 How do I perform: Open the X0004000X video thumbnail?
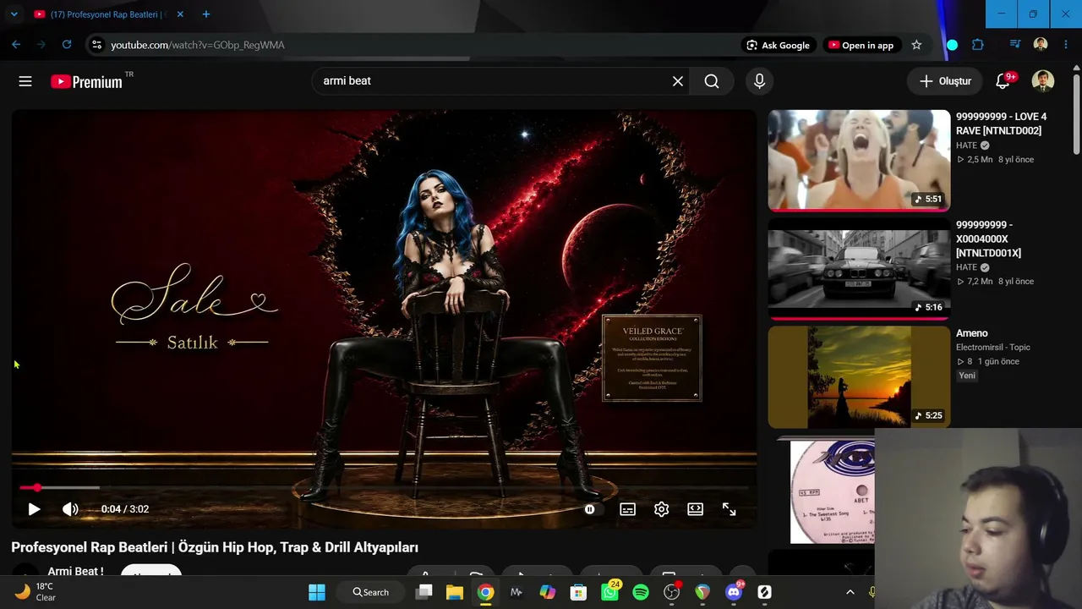coord(859,269)
